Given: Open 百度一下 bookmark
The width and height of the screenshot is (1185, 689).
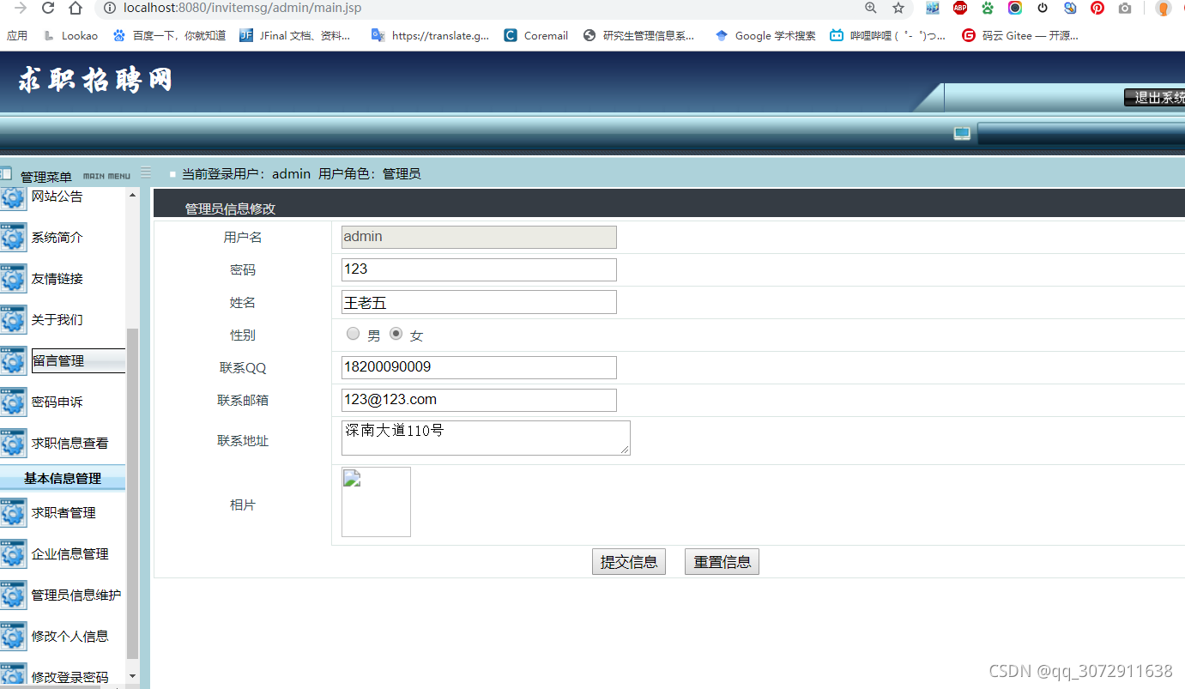Looking at the screenshot, I should [x=169, y=35].
